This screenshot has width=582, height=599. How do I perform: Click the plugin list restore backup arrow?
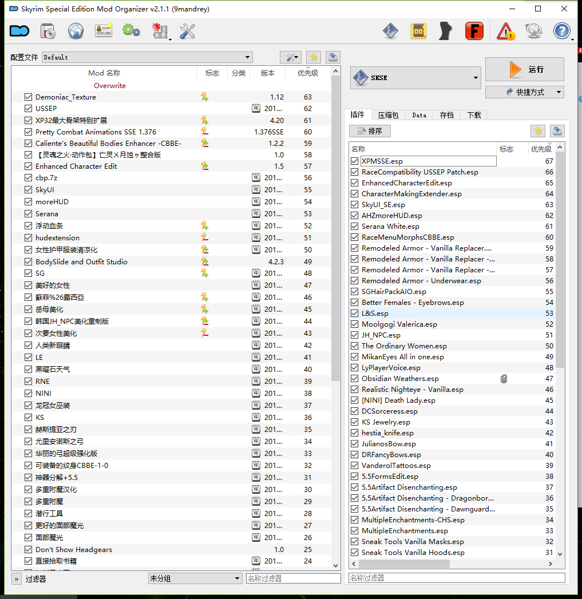click(x=538, y=131)
